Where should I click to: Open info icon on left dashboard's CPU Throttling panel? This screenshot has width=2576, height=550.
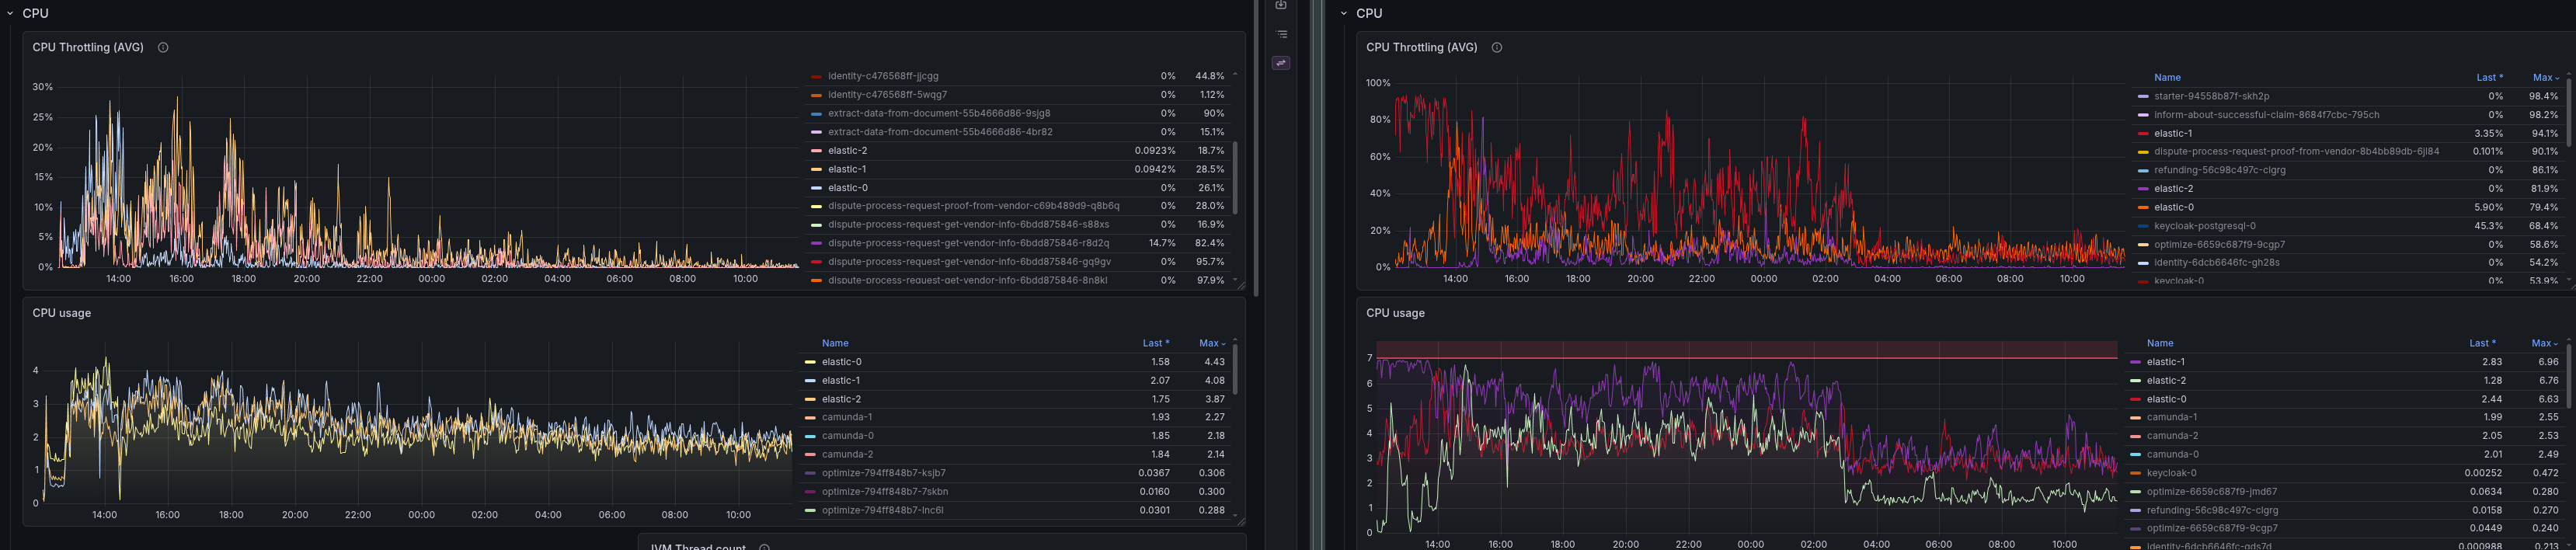(163, 47)
